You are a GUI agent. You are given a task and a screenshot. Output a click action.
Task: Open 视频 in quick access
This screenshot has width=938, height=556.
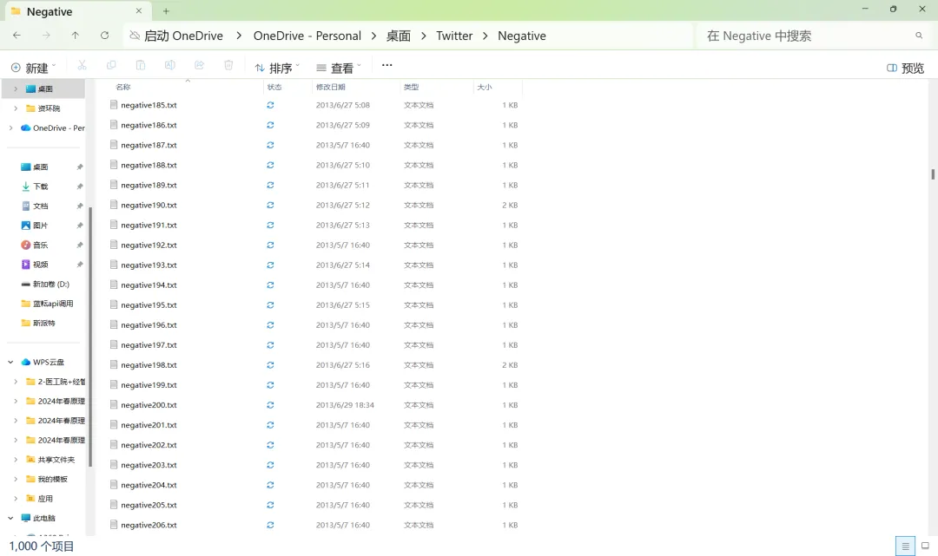40,265
